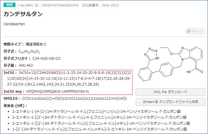Click the English name Candesartan

coord(14,24)
